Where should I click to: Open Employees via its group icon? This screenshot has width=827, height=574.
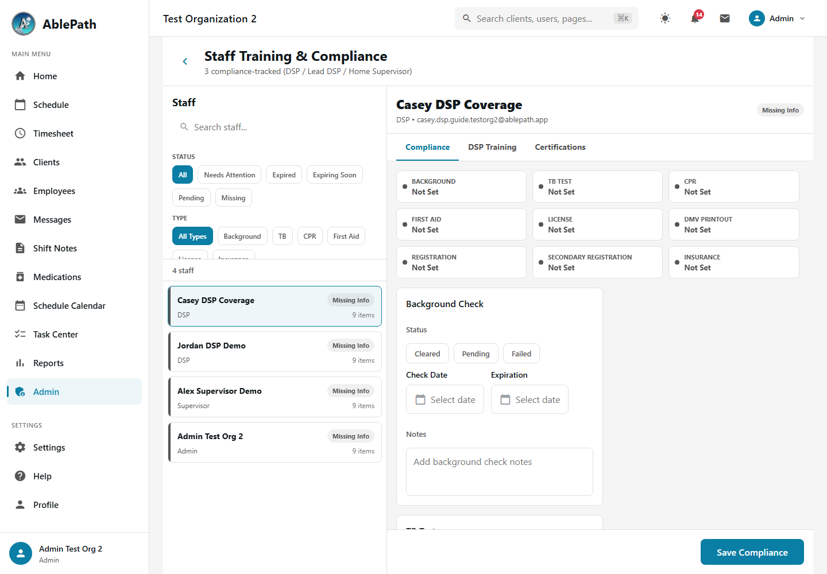(x=20, y=191)
